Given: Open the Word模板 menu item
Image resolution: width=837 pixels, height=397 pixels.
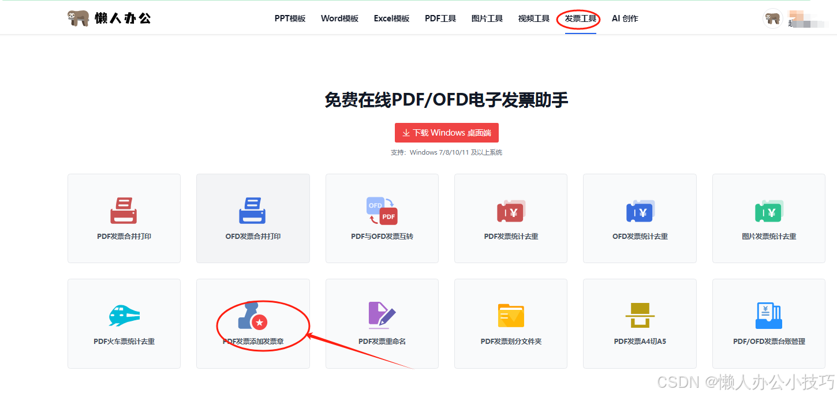Looking at the screenshot, I should 339,18.
